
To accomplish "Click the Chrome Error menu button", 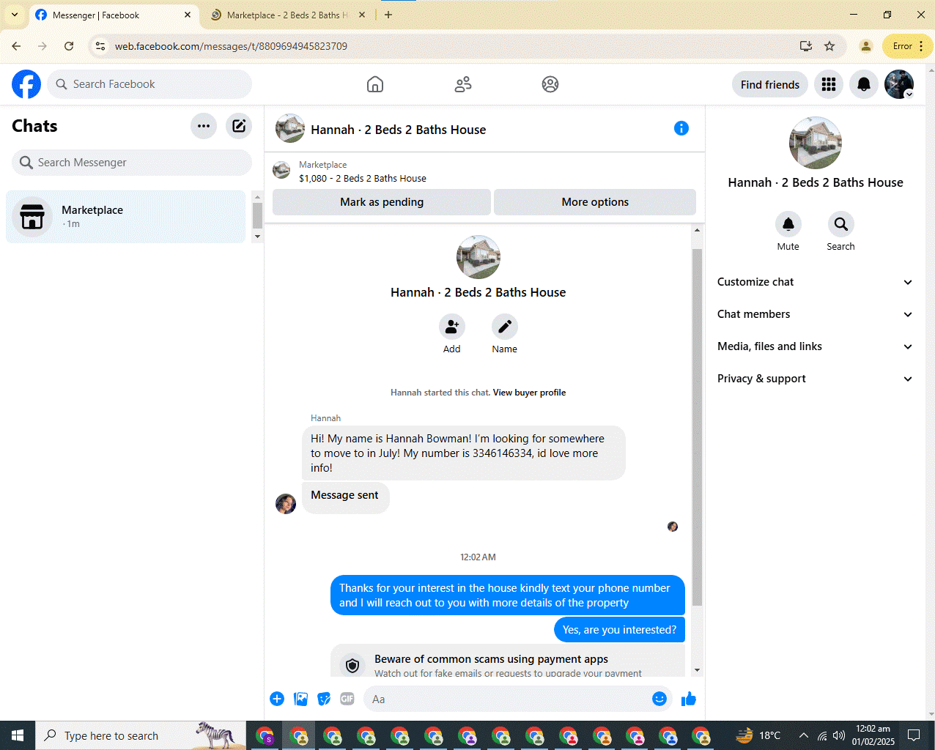I will point(909,46).
